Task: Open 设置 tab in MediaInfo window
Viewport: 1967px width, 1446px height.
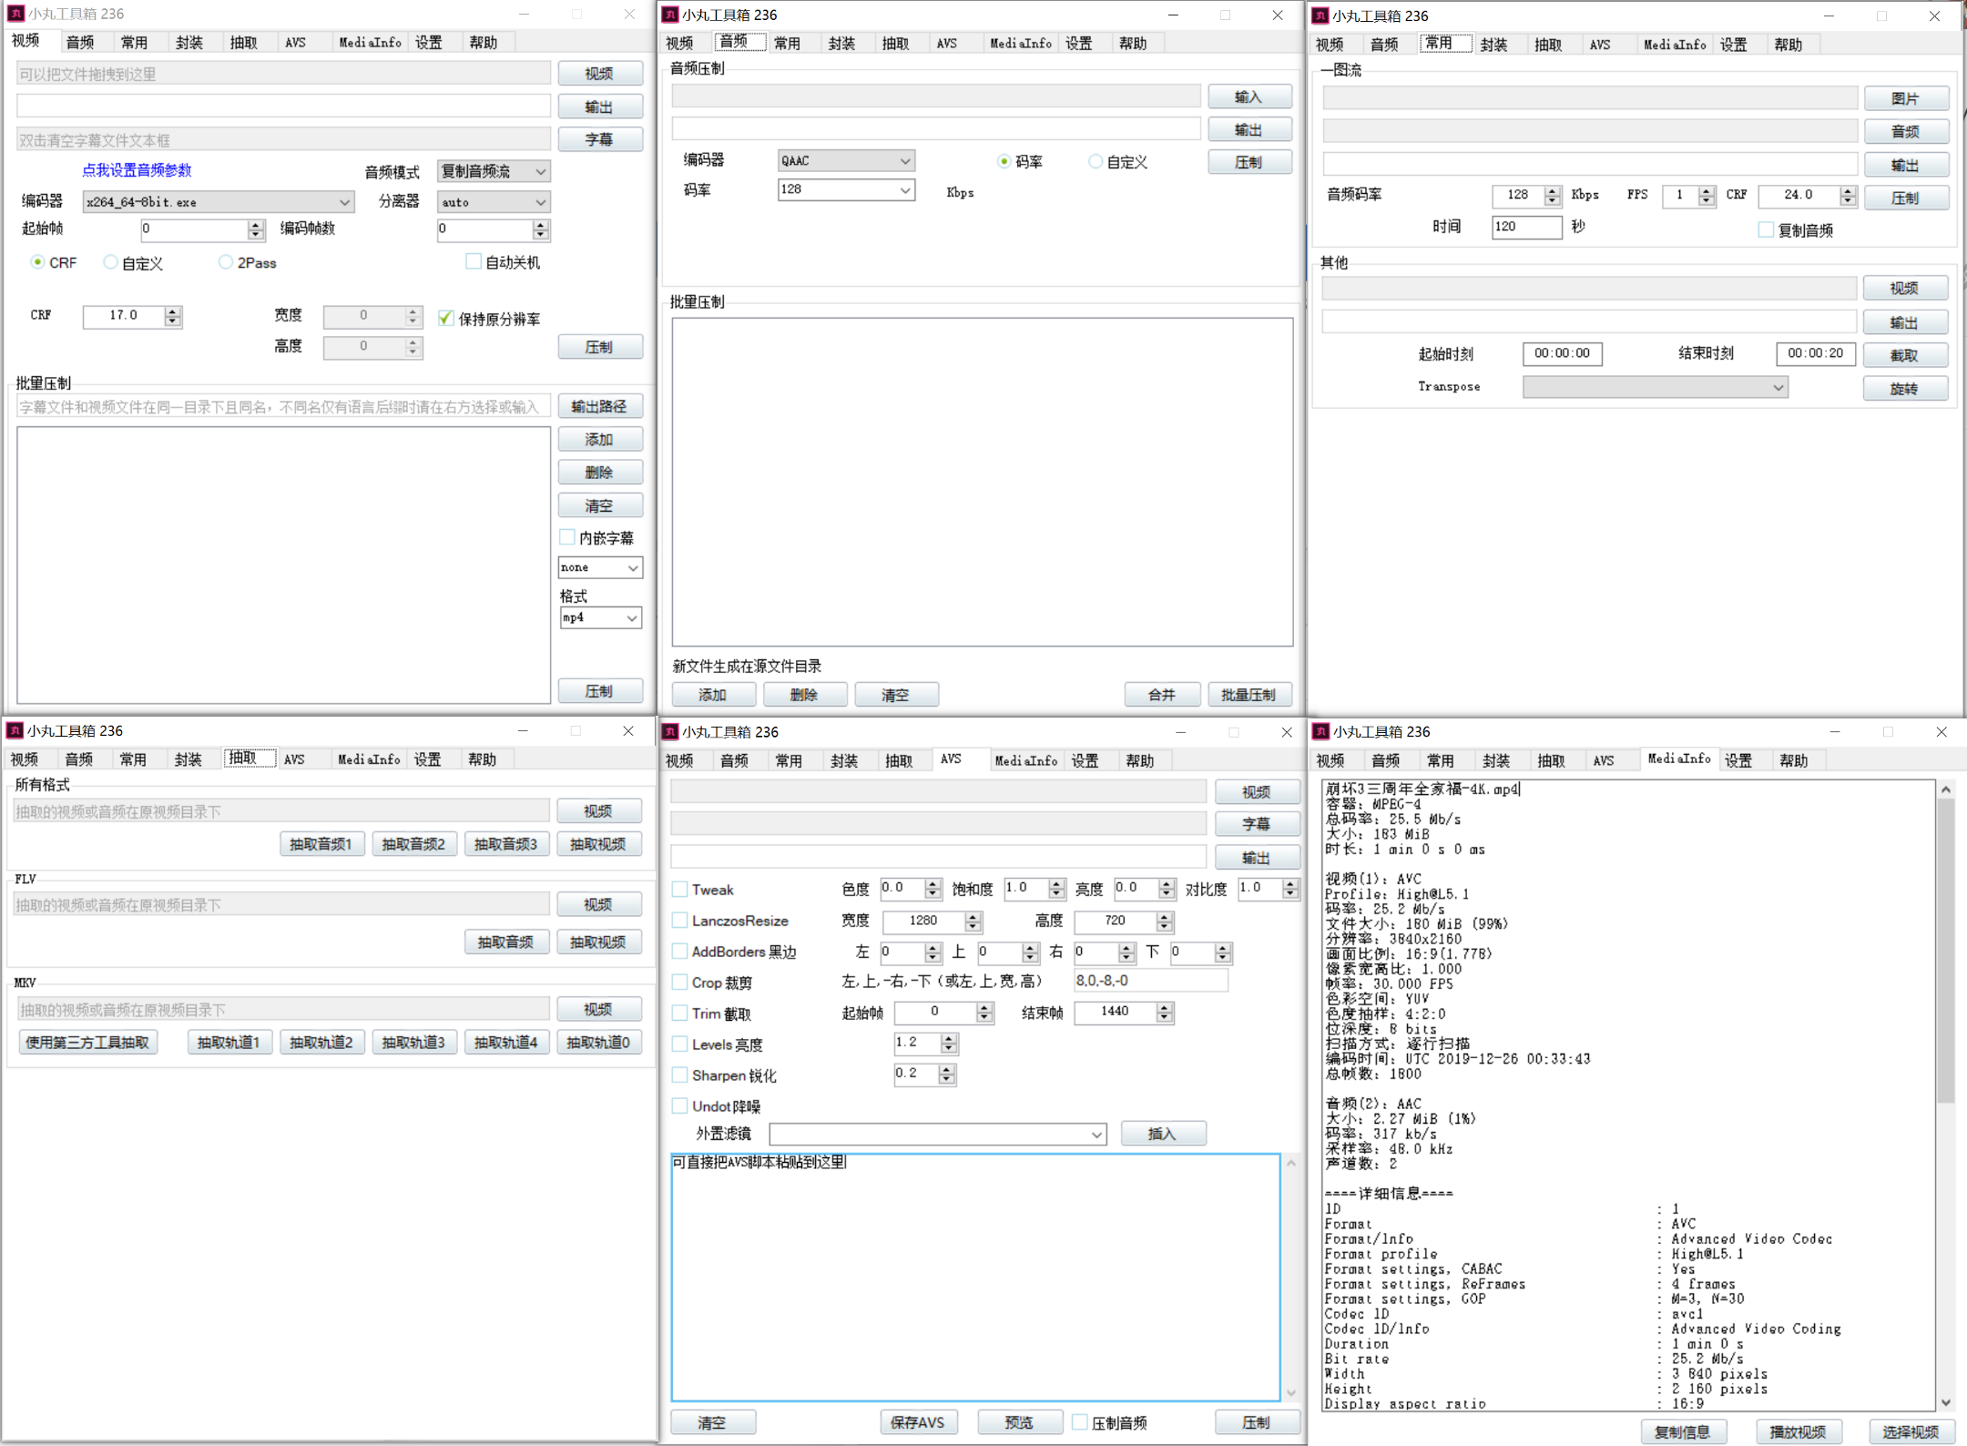Action: [x=1738, y=760]
